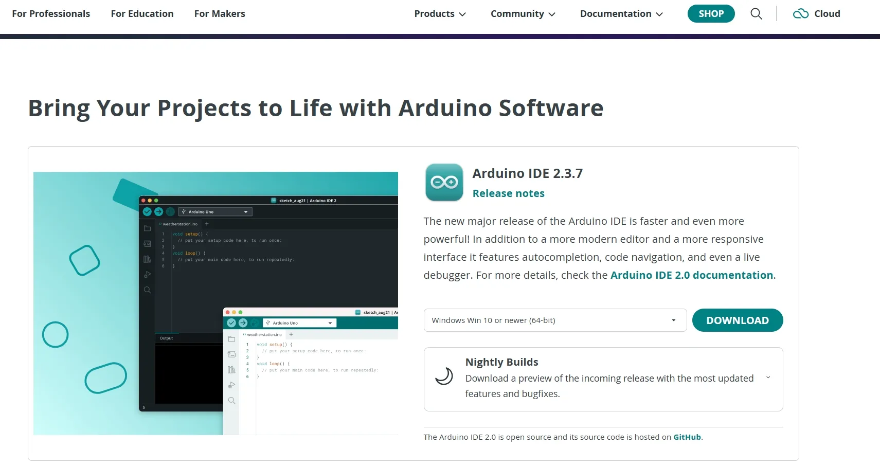Follow the GitHub source code link

[687, 437]
